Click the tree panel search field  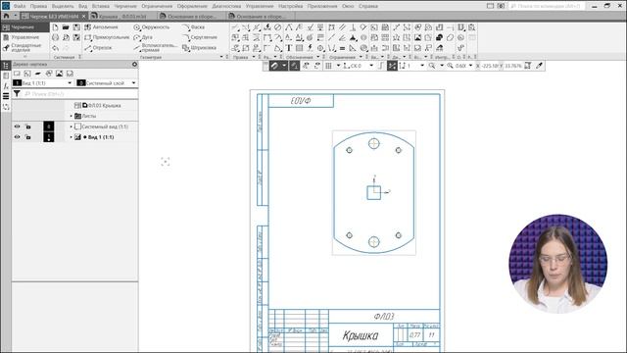click(x=80, y=94)
